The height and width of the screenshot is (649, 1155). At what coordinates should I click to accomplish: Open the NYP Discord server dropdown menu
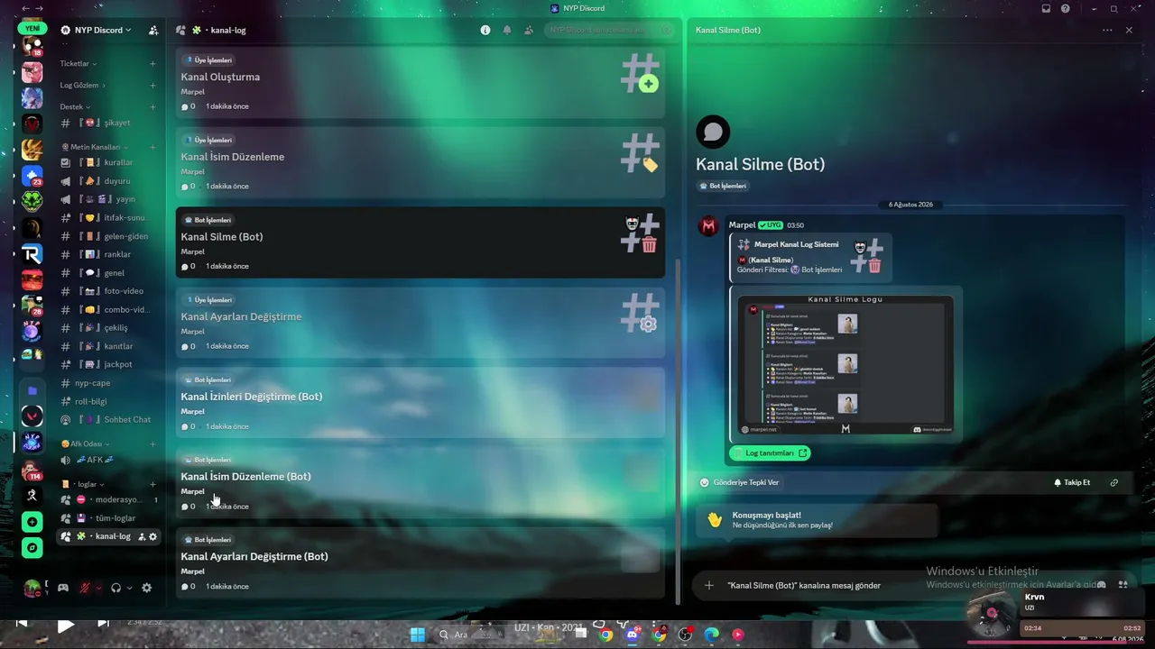pos(97,30)
